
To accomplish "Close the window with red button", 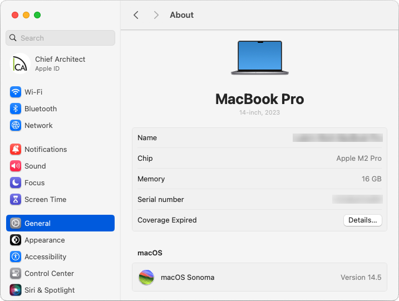I will coord(15,15).
